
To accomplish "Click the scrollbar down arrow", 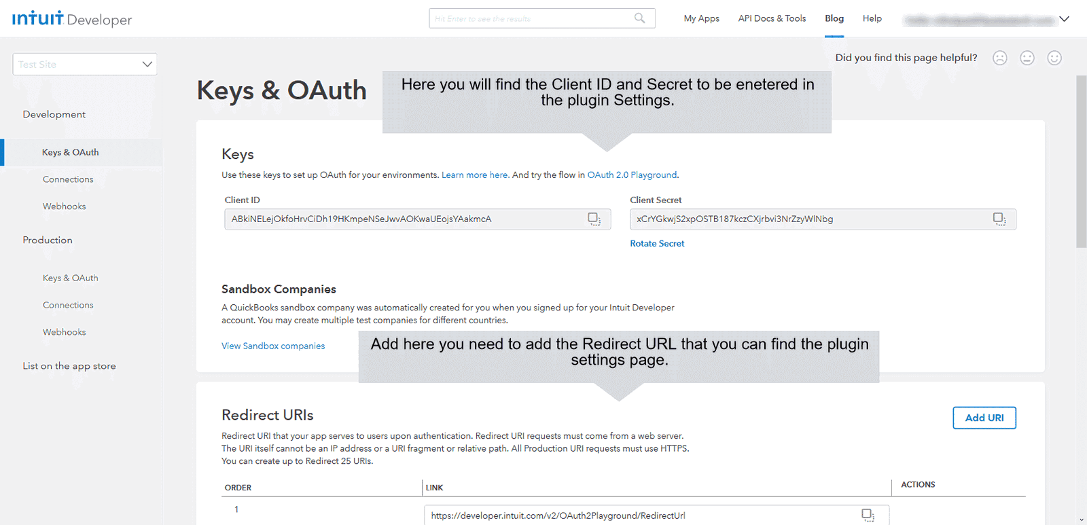I will [x=1082, y=520].
